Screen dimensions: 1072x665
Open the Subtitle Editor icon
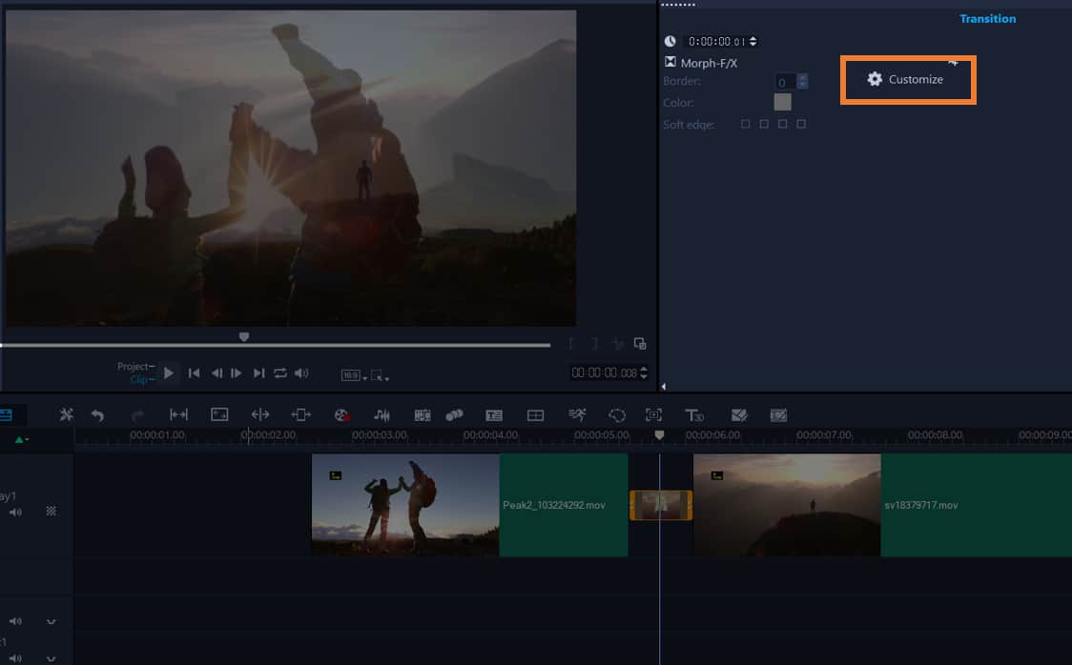click(494, 414)
